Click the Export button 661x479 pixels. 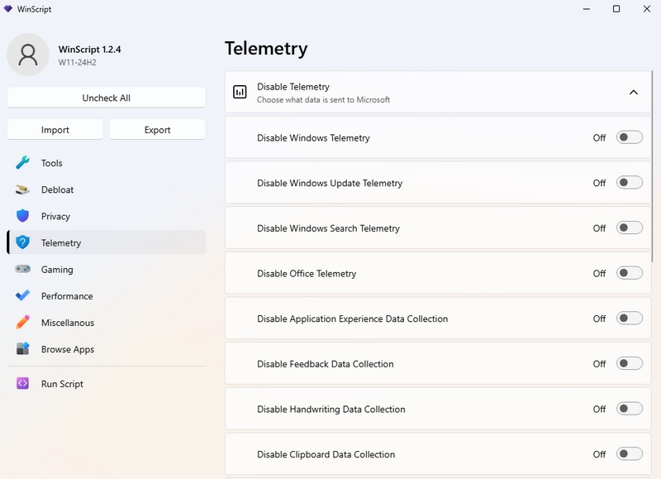coord(157,130)
